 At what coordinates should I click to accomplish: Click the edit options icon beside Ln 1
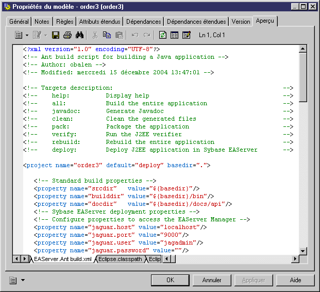tap(186, 35)
